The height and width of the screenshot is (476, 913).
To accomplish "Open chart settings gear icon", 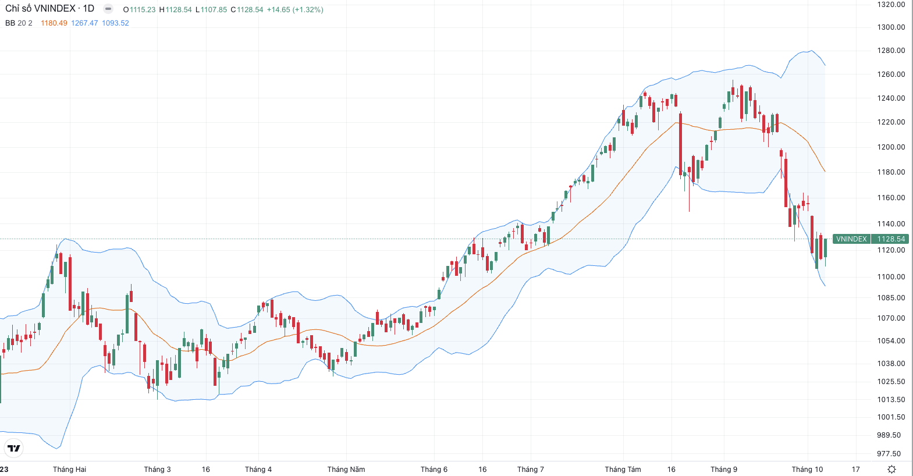I will click(x=891, y=469).
